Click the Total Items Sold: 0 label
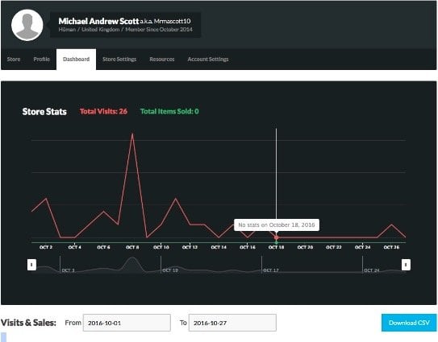 click(169, 112)
